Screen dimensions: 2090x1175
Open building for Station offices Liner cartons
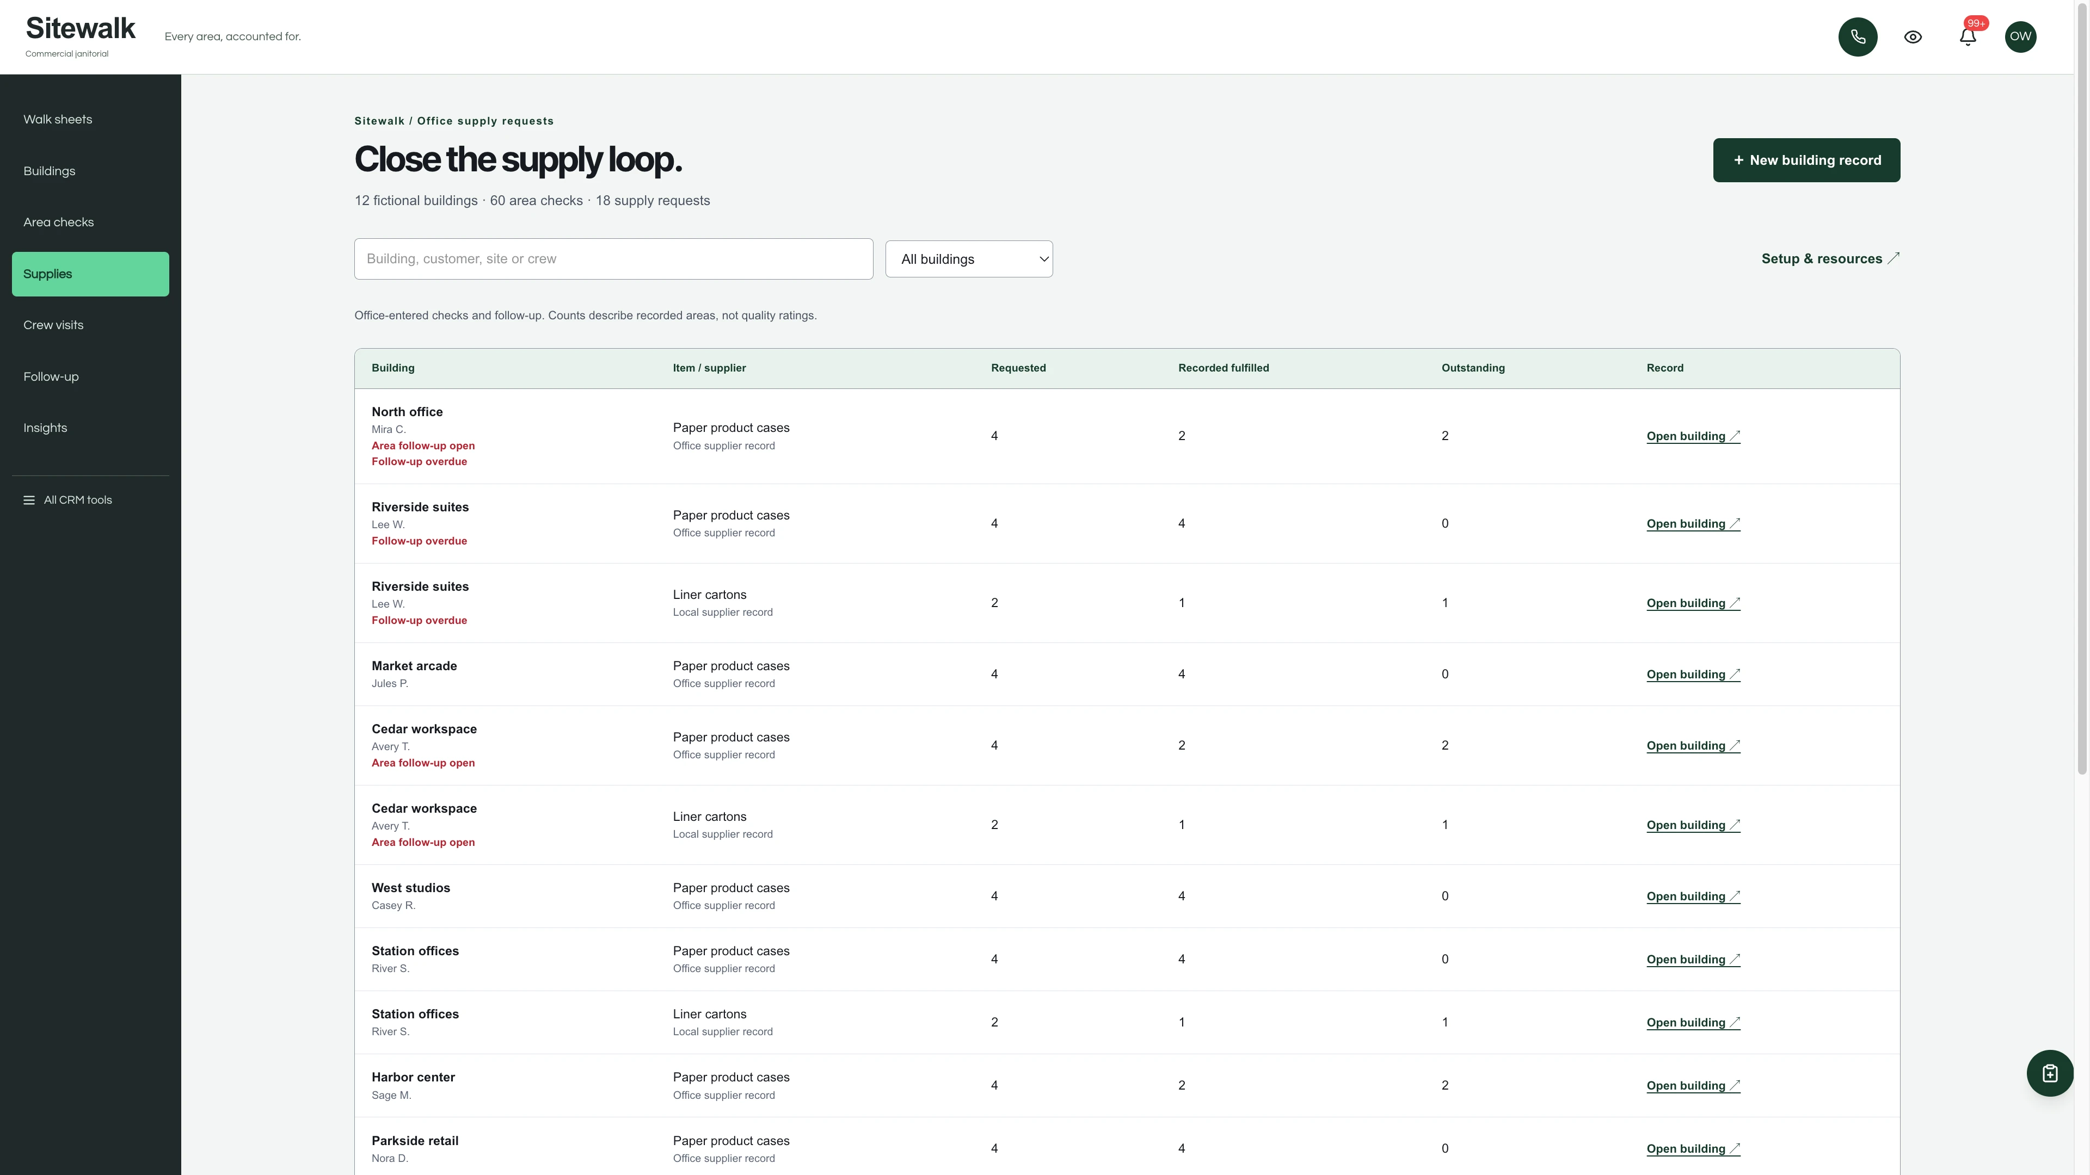point(1693,1023)
